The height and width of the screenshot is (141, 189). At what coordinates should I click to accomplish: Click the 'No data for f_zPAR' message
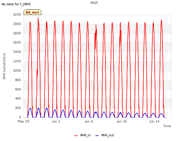pos(16,4)
